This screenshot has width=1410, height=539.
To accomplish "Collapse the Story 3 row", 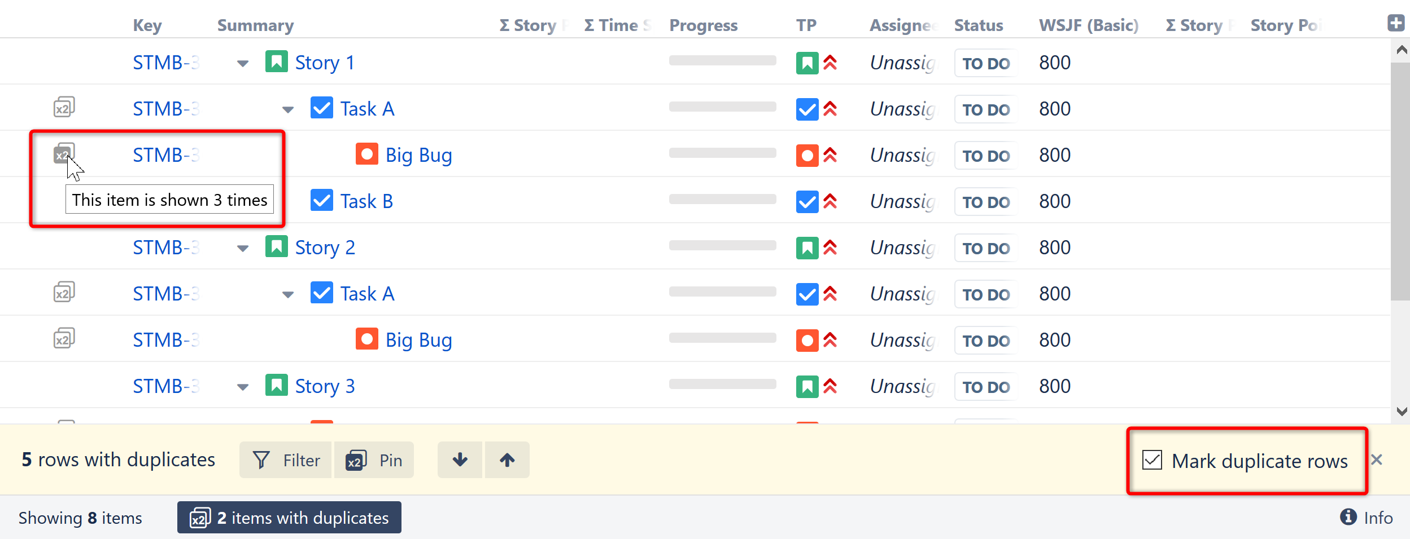I will [243, 387].
